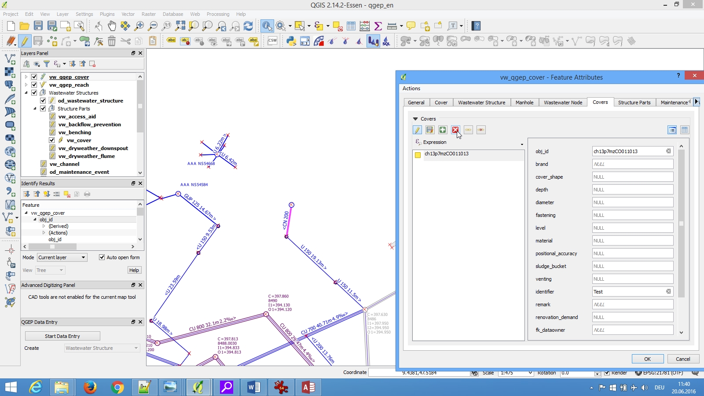Click the identifier field containing Test
The image size is (704, 396).
[632, 292]
